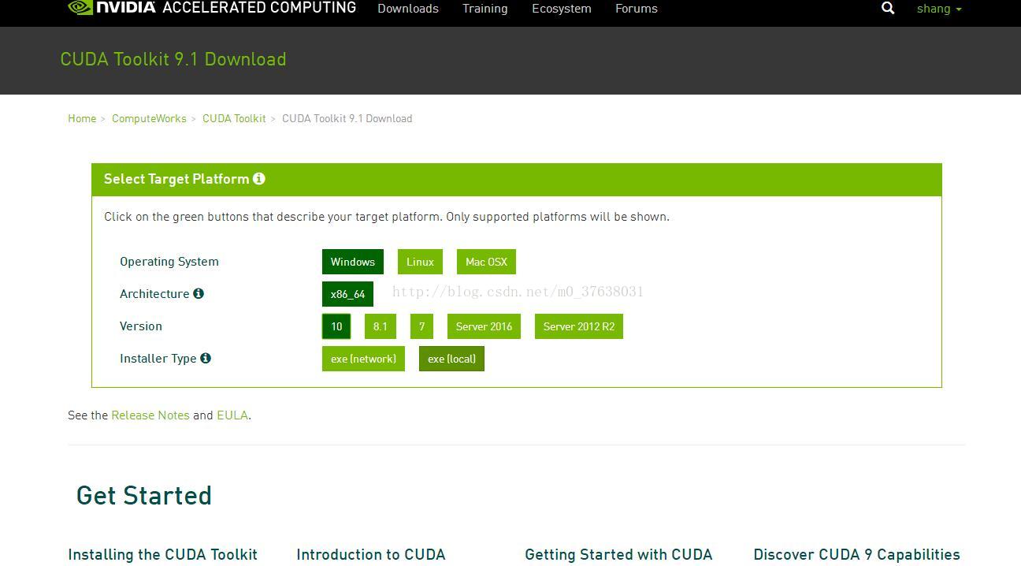The image size is (1021, 566).
Task: Click info icon beside Select Target Platform
Action: tap(259, 179)
